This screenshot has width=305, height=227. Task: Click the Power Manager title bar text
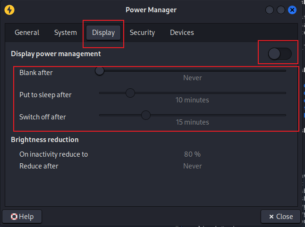pyautogui.click(x=151, y=9)
